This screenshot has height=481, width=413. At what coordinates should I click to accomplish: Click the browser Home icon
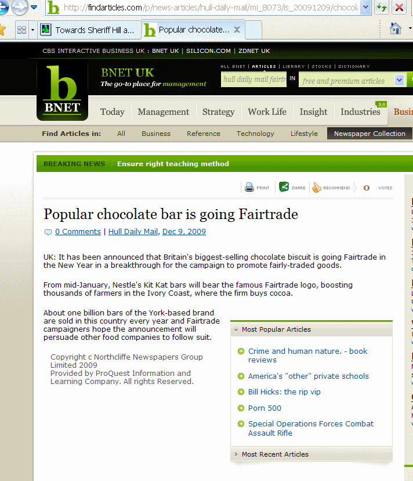pyautogui.click(x=395, y=29)
